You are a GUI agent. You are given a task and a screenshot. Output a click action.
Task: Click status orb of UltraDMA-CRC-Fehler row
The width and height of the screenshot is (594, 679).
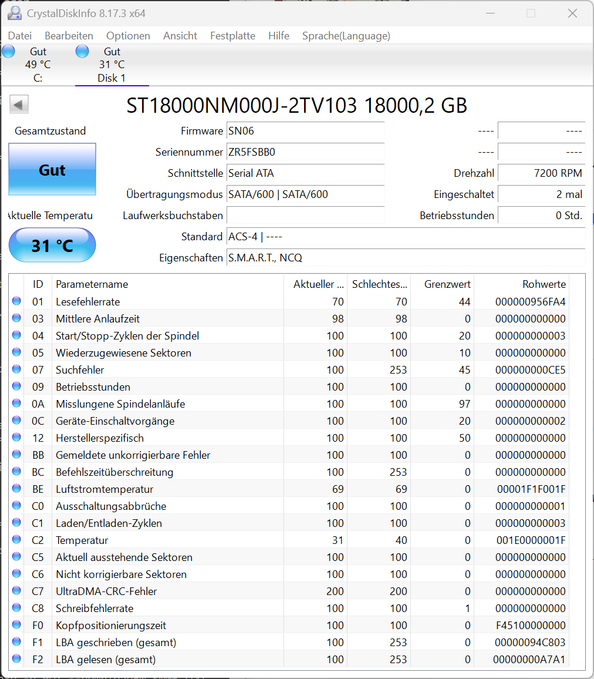[16, 590]
